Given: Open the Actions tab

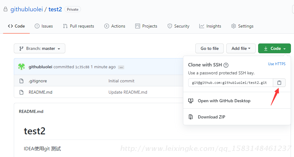Looking at the screenshot, I should point(115,26).
